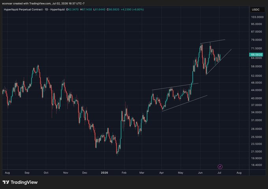Click the close value C66.5820
Image resolution: width=268 pixels, height=189 pixels.
click(x=113, y=9)
